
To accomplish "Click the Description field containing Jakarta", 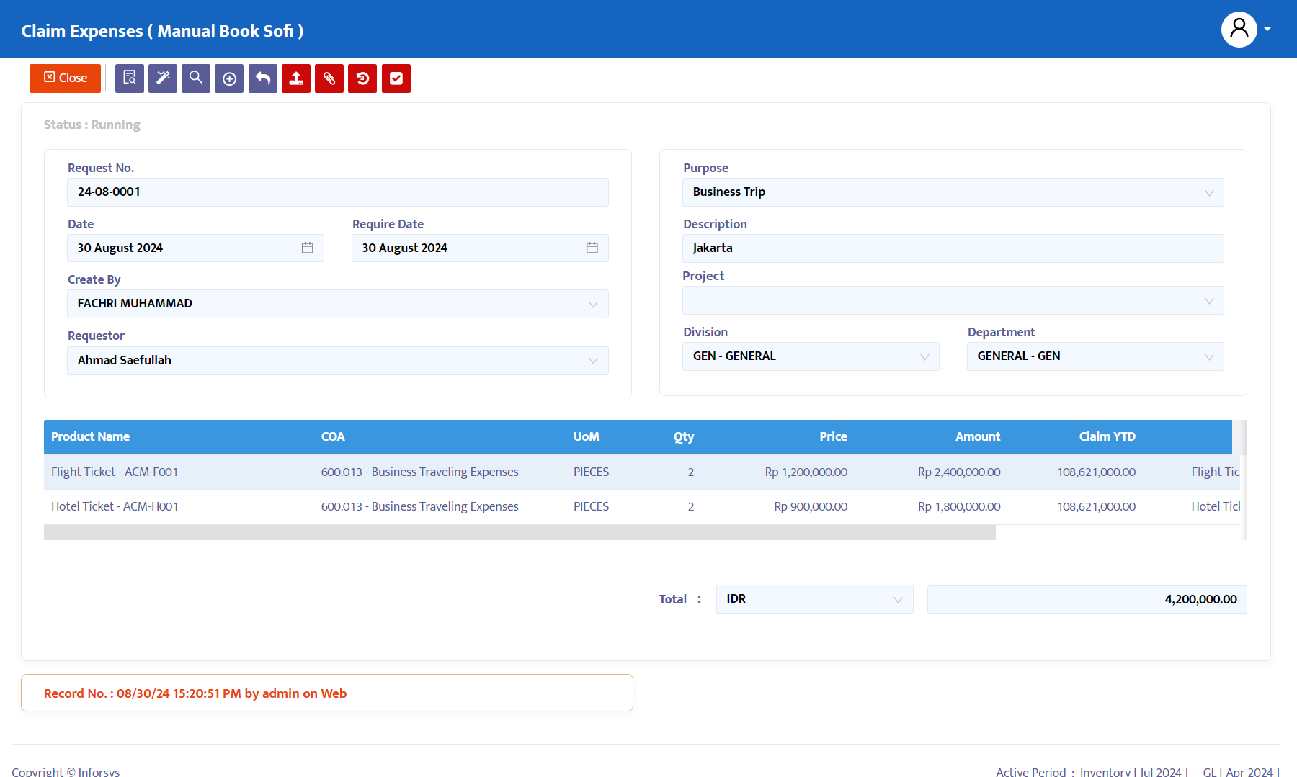I will tap(953, 248).
